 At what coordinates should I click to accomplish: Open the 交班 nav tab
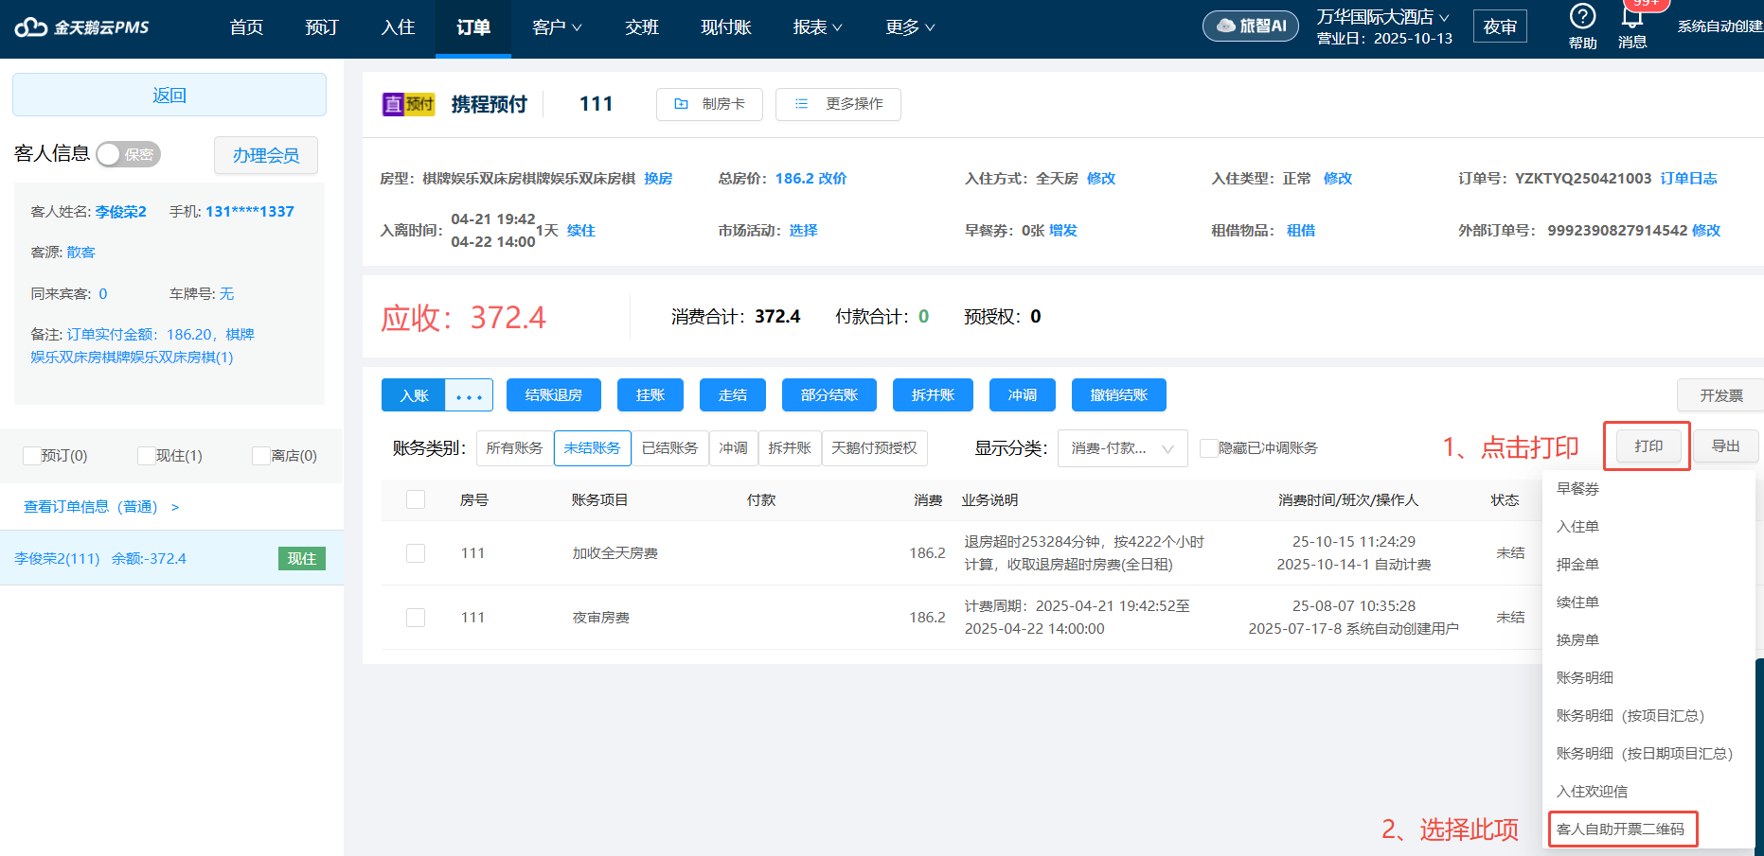642,27
